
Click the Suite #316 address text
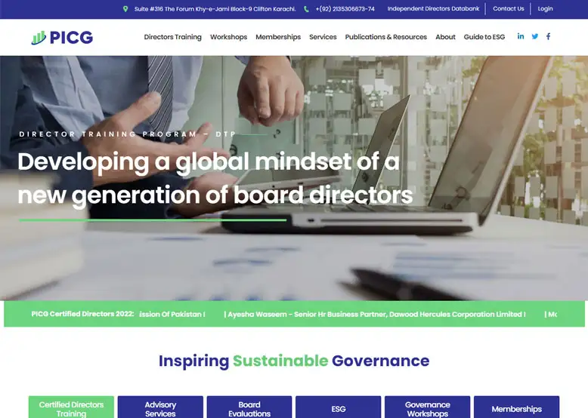(x=215, y=9)
